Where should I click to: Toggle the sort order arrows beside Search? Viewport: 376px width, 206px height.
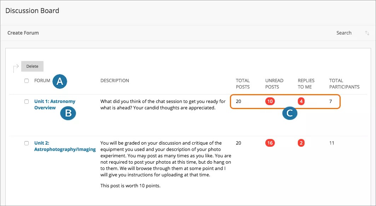(x=367, y=32)
